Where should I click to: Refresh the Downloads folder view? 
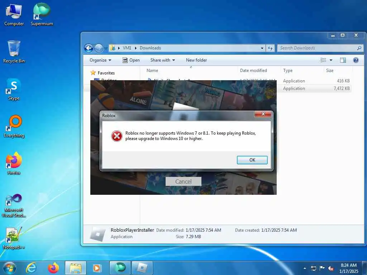coord(270,48)
